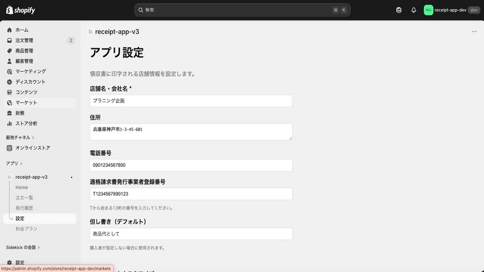The height and width of the screenshot is (272, 484).
Task: Click the Home icon in the sidebar
Action: [x=9, y=30]
